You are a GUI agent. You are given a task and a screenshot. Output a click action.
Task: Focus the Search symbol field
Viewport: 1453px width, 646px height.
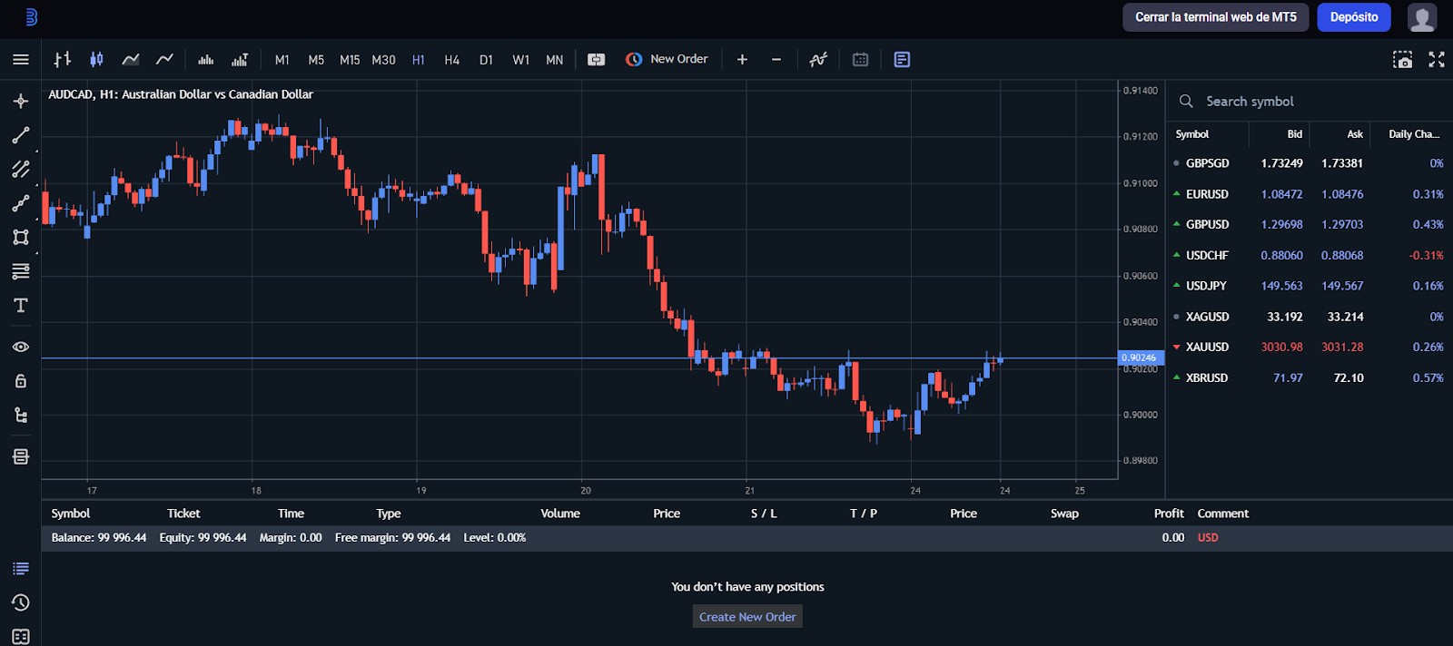pyautogui.click(x=1309, y=102)
